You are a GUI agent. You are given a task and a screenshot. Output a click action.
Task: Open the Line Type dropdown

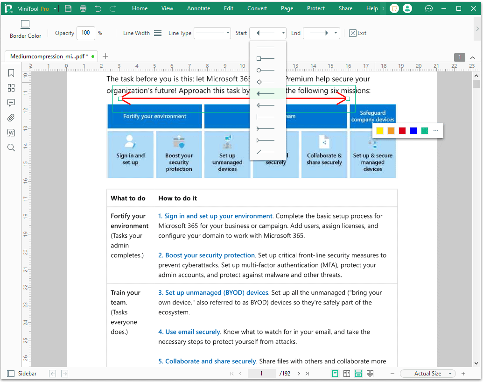(x=212, y=33)
